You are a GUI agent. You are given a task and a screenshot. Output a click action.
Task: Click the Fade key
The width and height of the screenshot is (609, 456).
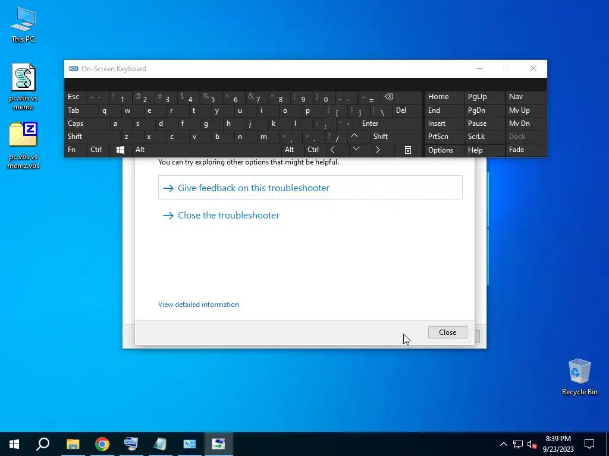[526, 150]
